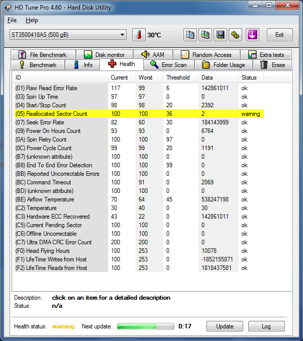Switch to Extra tests tab
303x341 pixels.
coord(266,54)
